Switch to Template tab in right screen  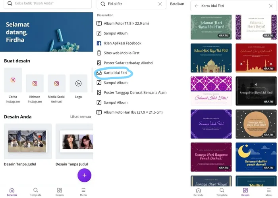(222, 192)
